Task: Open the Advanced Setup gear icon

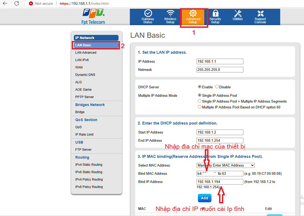Action: point(193,13)
